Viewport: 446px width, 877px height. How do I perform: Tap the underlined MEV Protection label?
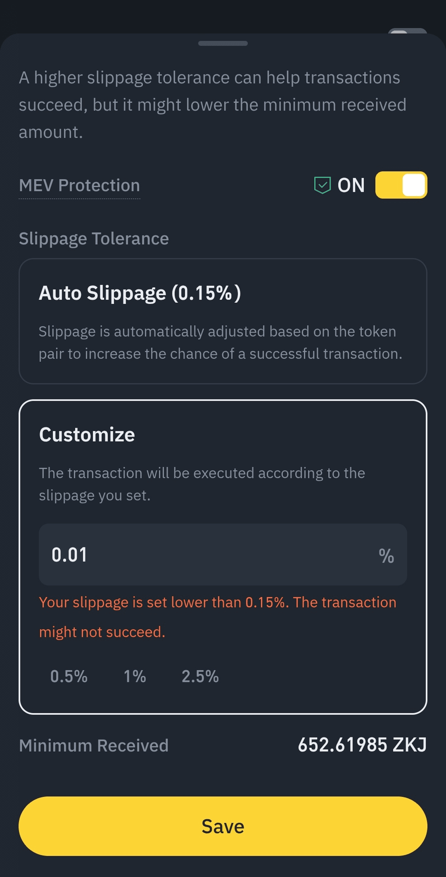(x=79, y=185)
